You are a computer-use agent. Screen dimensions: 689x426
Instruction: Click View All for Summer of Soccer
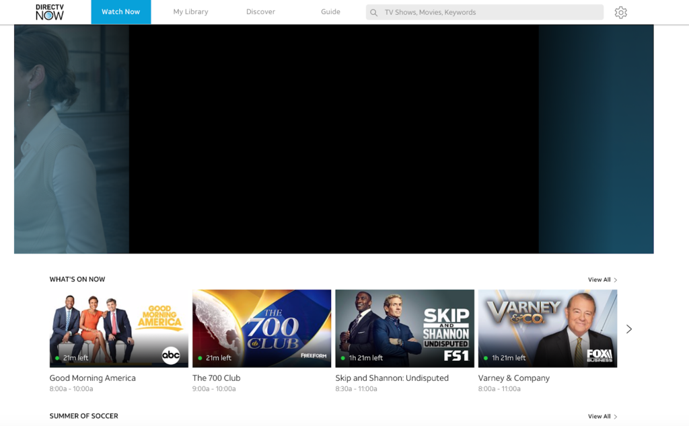click(x=602, y=417)
